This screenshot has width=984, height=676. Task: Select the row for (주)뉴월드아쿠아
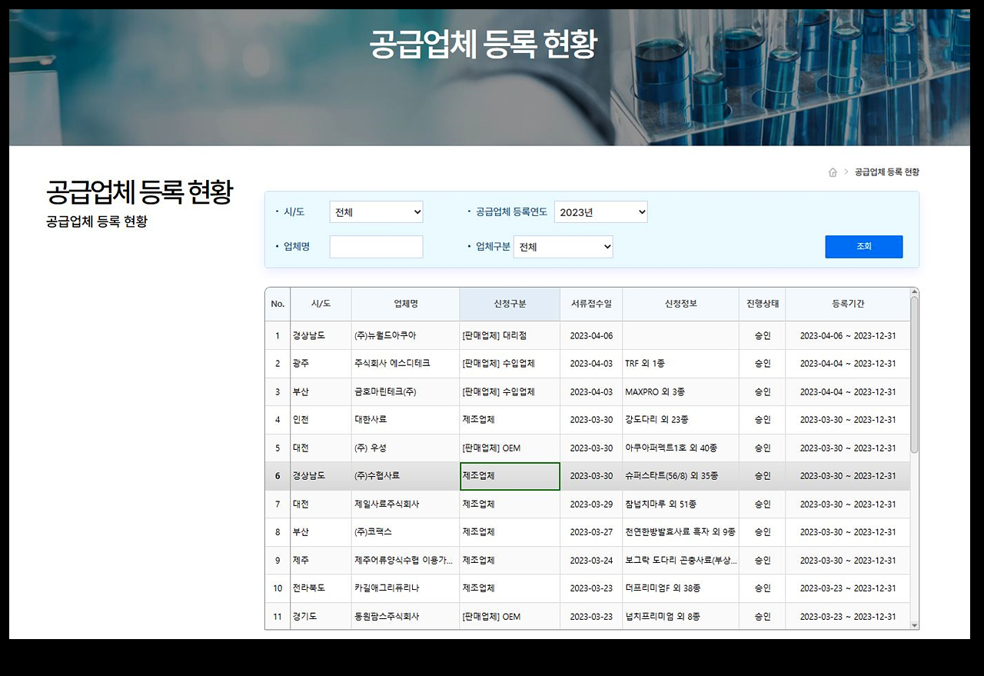[587, 335]
